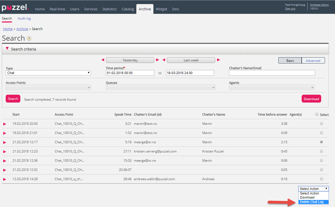Play the 19.02.2018 20:50 chat record

click(5, 124)
